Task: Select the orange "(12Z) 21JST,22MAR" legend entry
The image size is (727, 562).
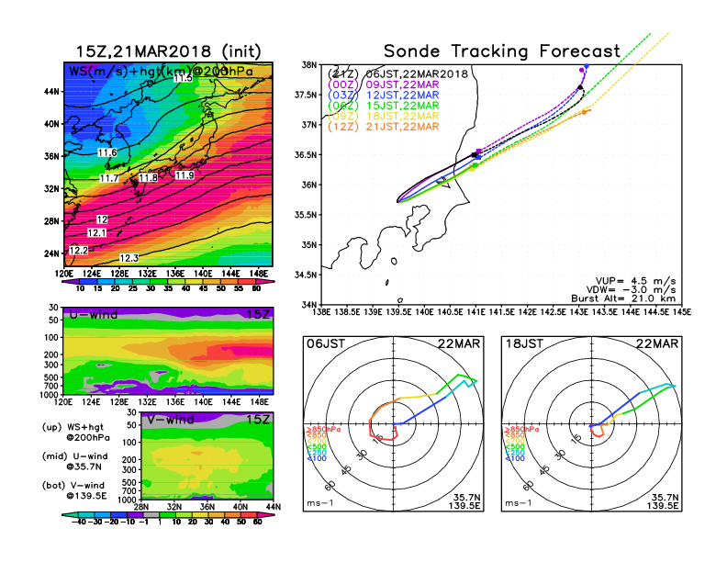Action: [x=384, y=127]
